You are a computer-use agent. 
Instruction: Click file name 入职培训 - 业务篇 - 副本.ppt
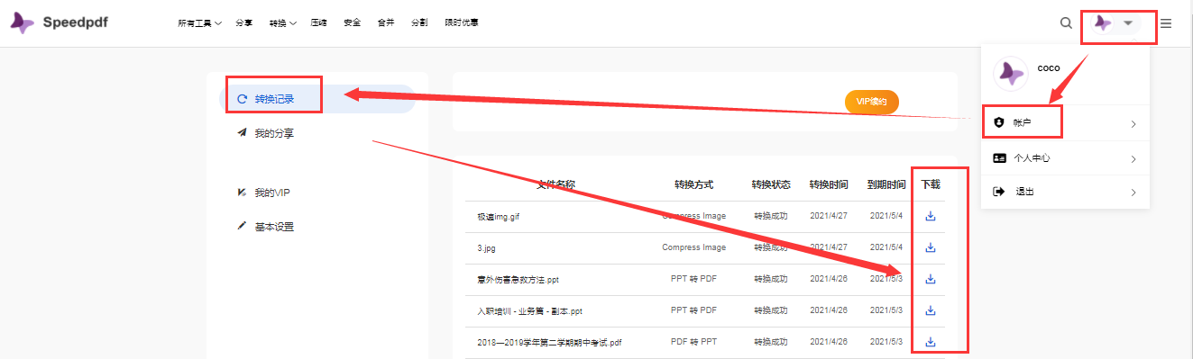(x=530, y=311)
